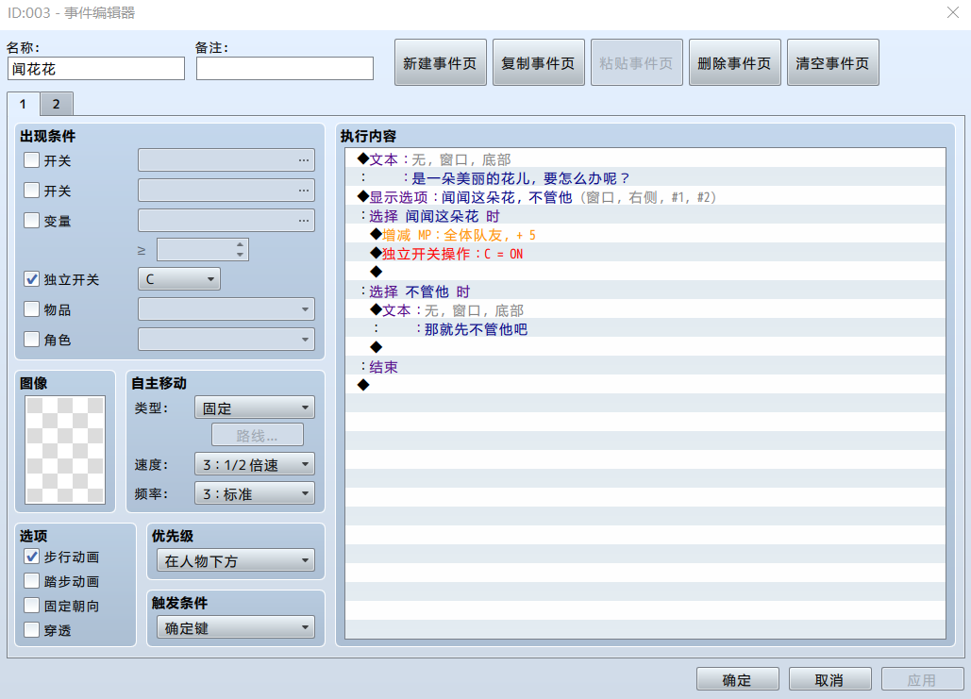971x699 pixels.
Task: Change the 速度 dropdown from 3: 1/2 倍速
Action: tap(255, 464)
